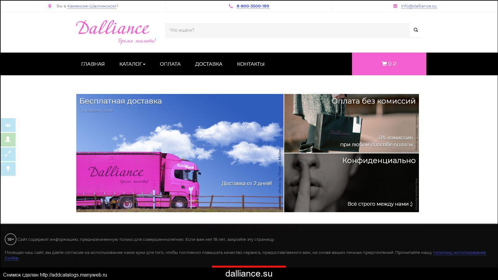Screen dimensions: 498x280
Task: Change city via Каменске-Шахтинском link
Action: (x=92, y=6)
